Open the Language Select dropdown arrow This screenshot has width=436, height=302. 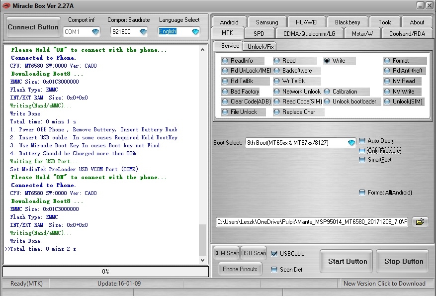tap(195, 31)
